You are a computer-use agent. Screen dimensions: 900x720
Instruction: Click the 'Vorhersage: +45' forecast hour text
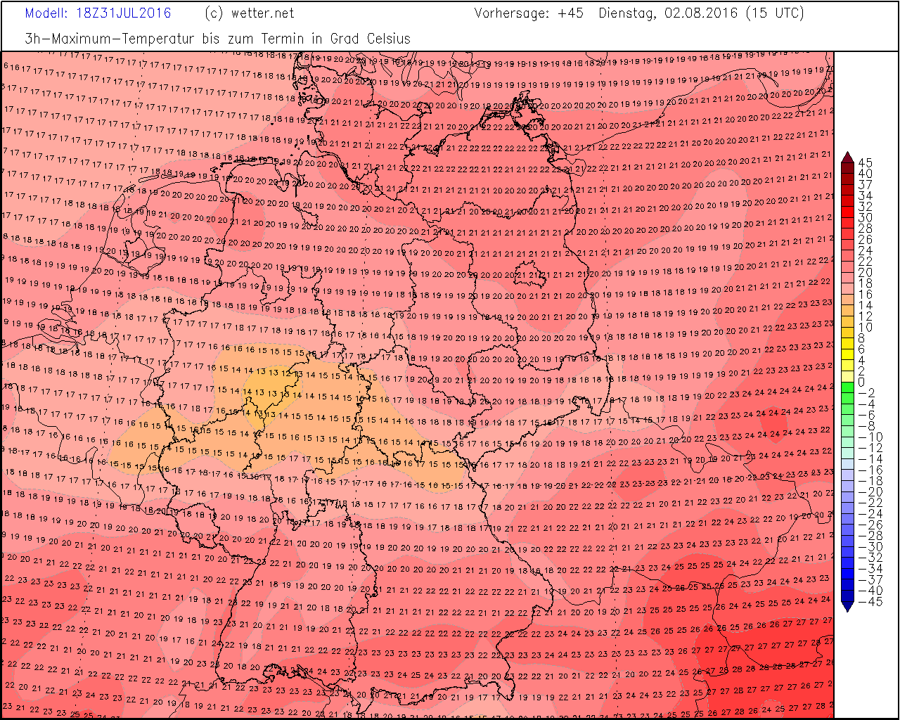(x=529, y=13)
